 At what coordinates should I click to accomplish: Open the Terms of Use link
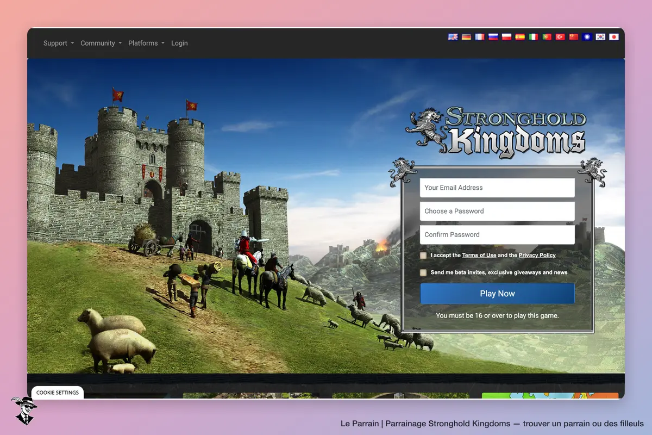click(x=479, y=255)
